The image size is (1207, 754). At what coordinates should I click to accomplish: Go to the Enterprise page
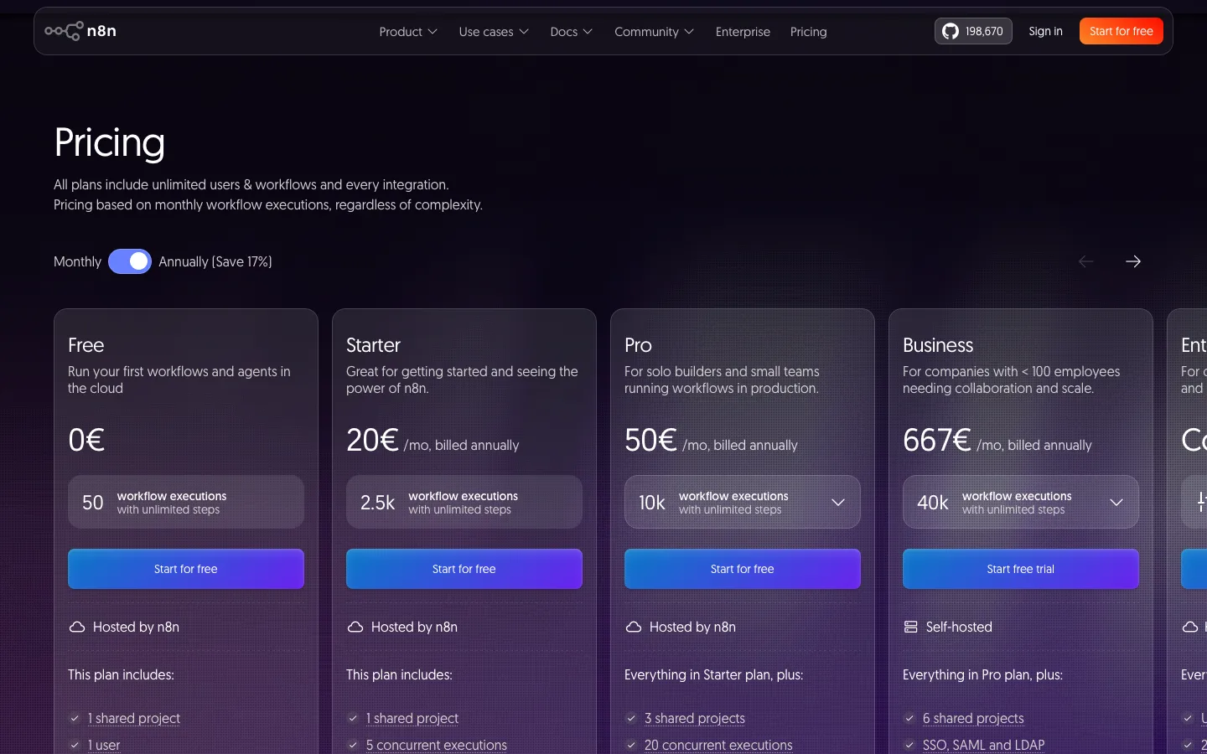[x=743, y=32]
